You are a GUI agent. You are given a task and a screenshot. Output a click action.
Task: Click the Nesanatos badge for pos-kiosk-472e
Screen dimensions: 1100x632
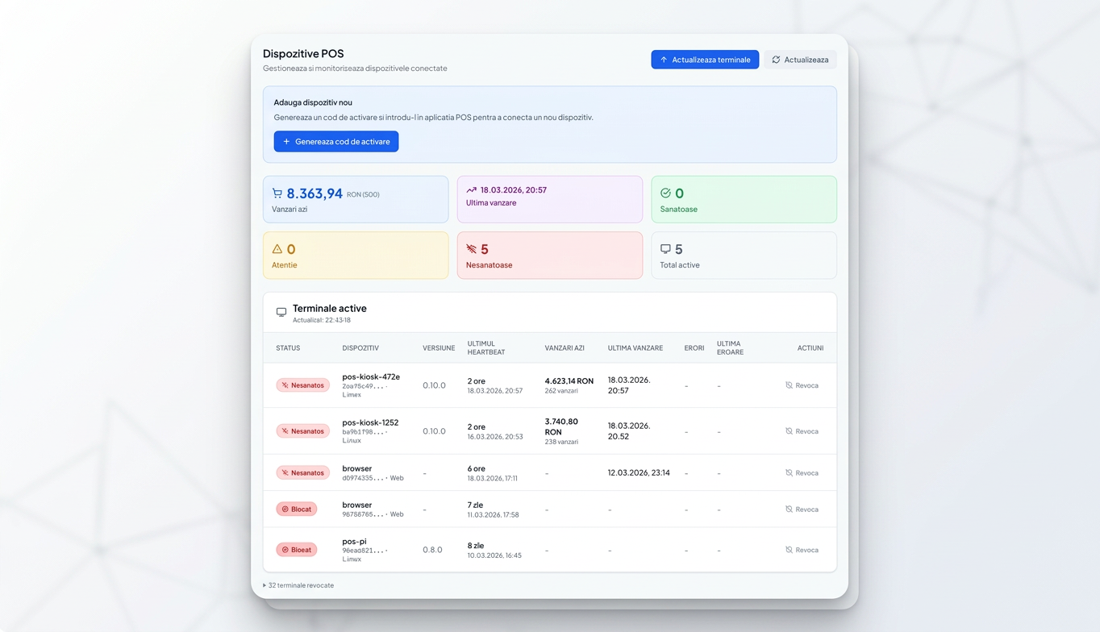point(303,385)
